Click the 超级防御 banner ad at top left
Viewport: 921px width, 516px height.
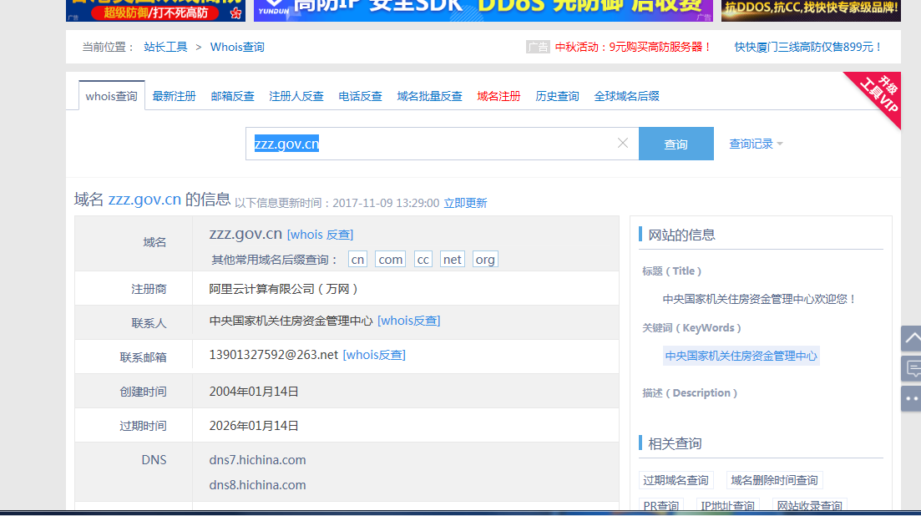(x=155, y=10)
